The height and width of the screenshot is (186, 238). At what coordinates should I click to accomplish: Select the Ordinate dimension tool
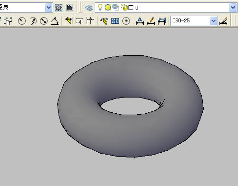coord(8,21)
